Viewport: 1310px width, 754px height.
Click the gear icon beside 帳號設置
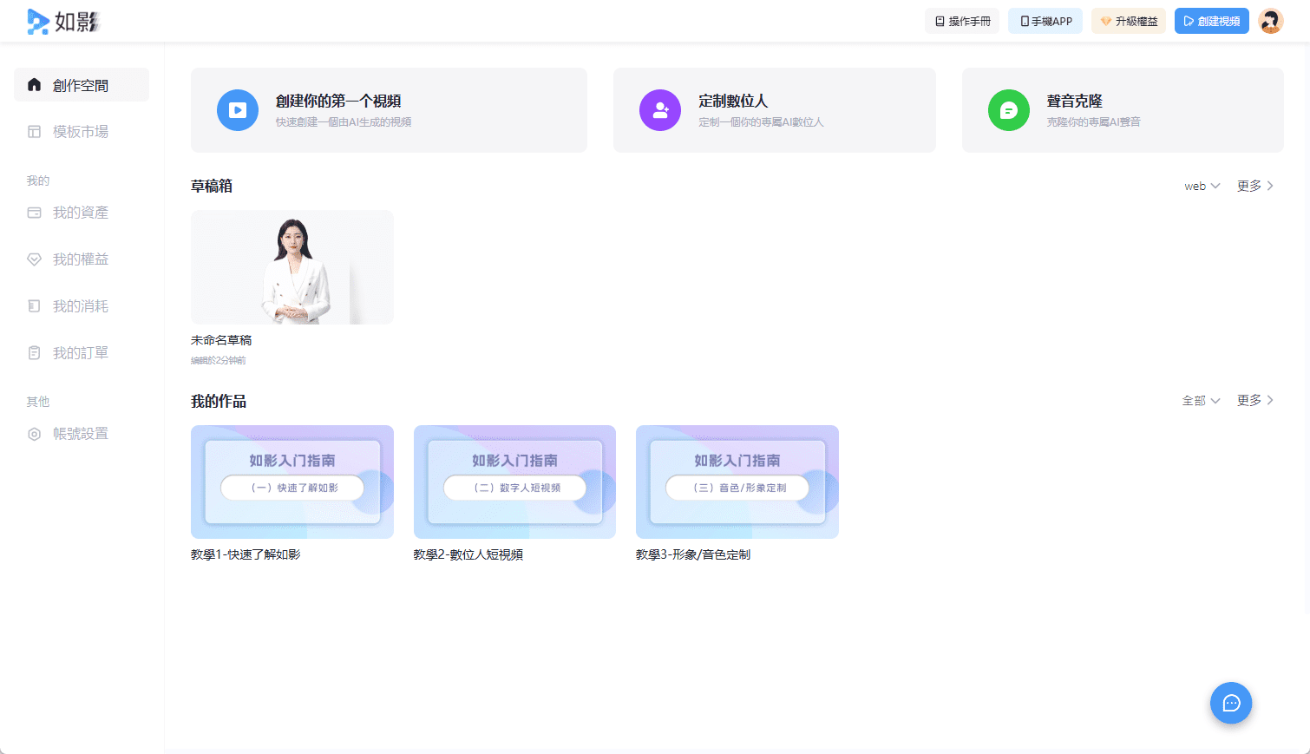click(35, 434)
